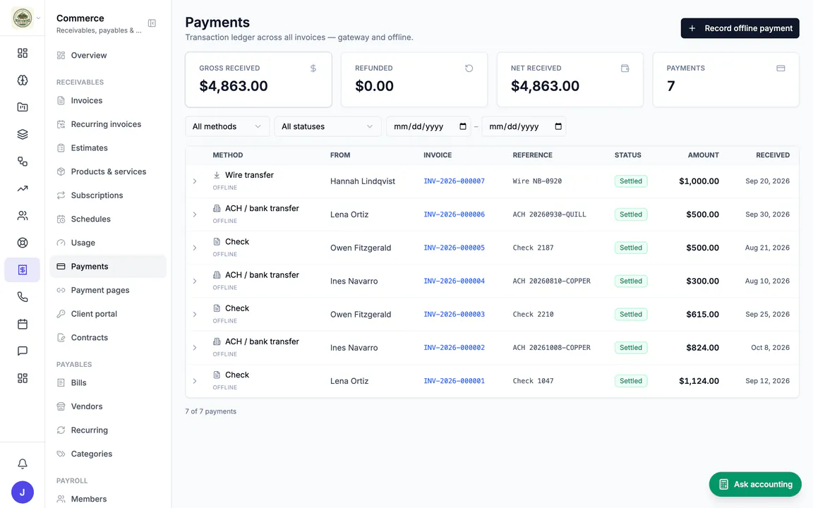Open the folder chart icon in left rail
The width and height of the screenshot is (813, 508).
23,107
